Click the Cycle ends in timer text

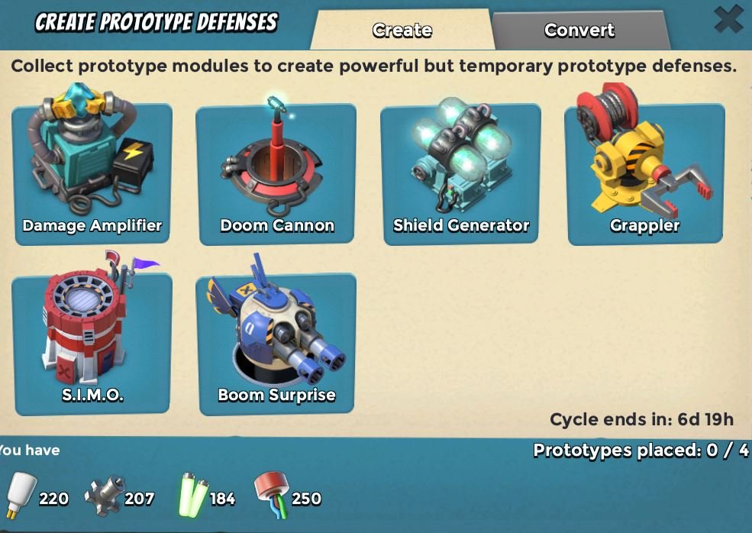coord(642,419)
